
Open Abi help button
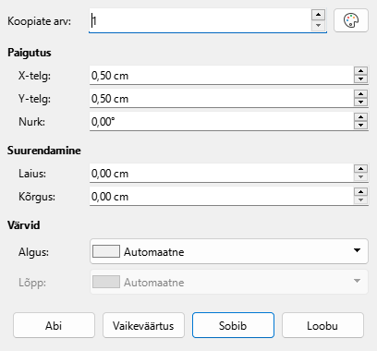(54, 325)
